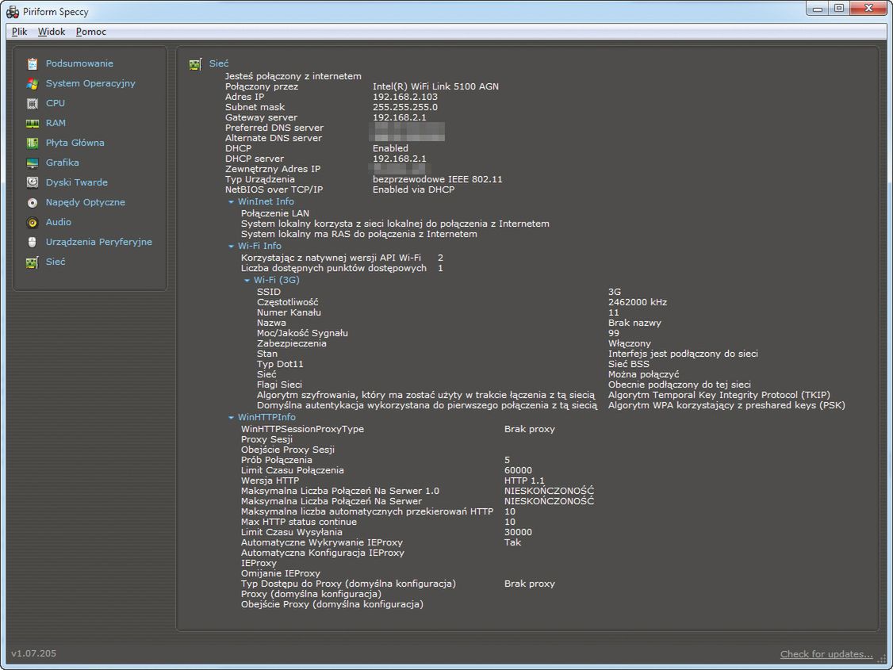
Task: Open the Audio speaker icon
Action: 33,222
